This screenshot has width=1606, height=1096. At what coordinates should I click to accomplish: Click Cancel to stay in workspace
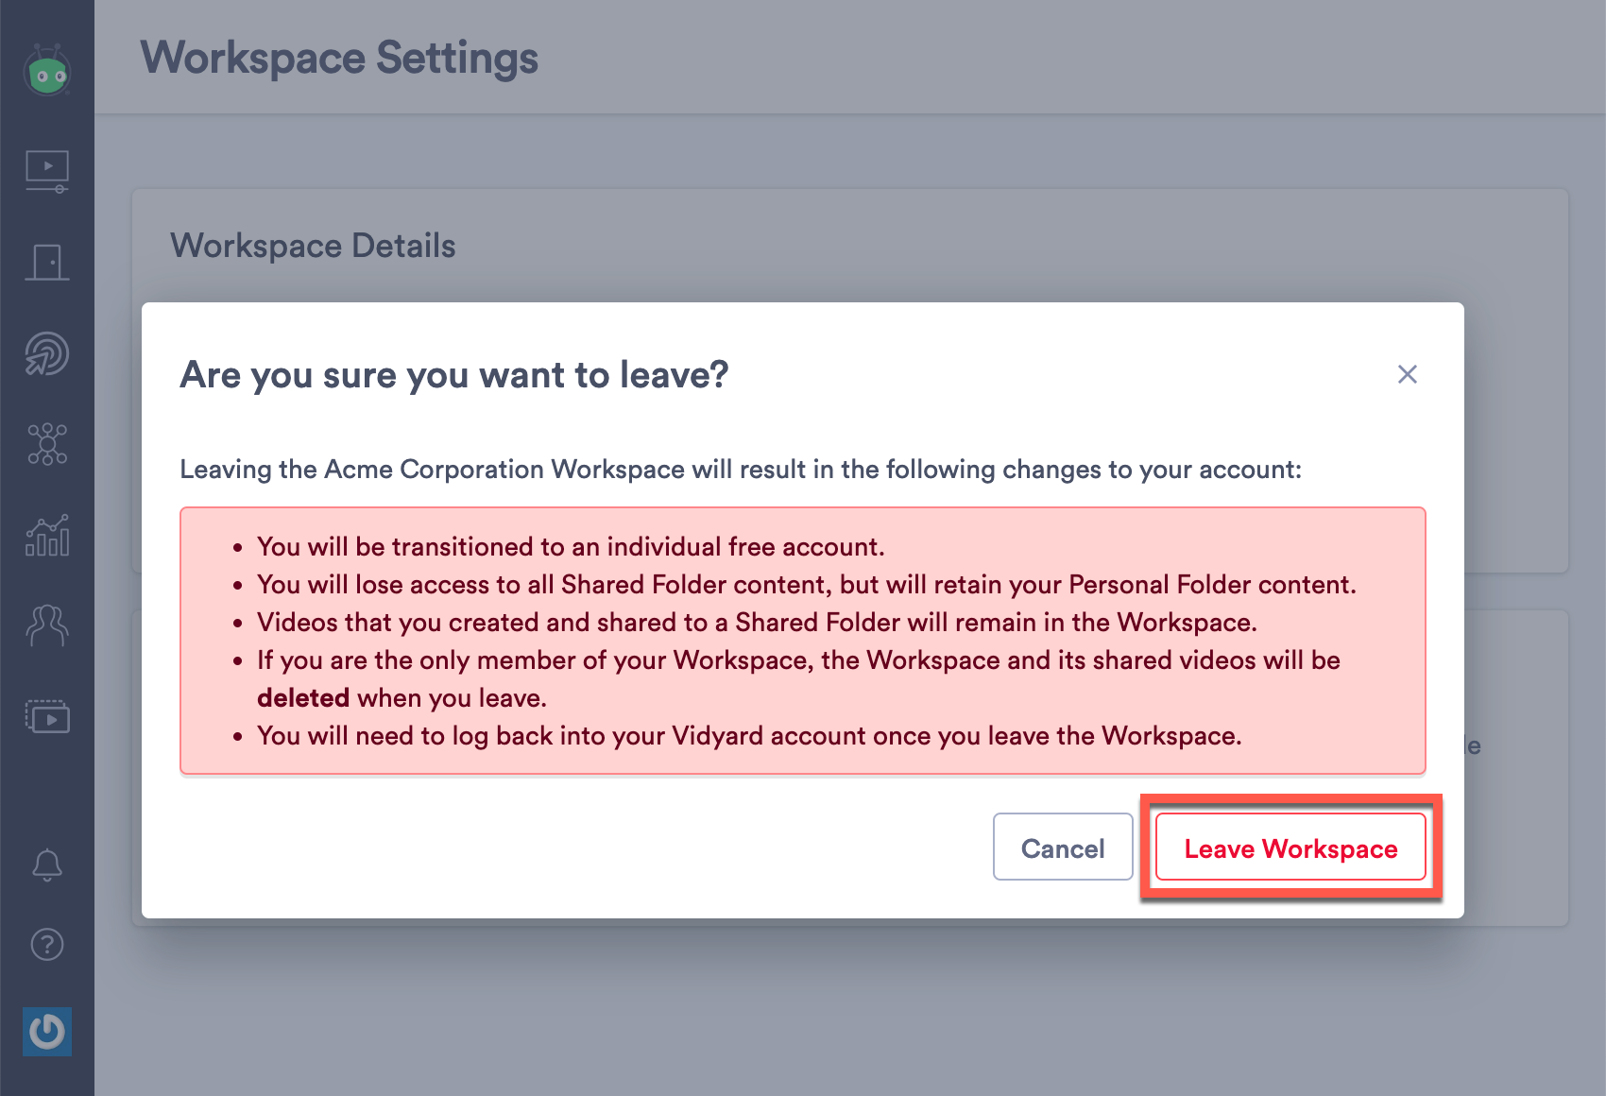point(1062,848)
